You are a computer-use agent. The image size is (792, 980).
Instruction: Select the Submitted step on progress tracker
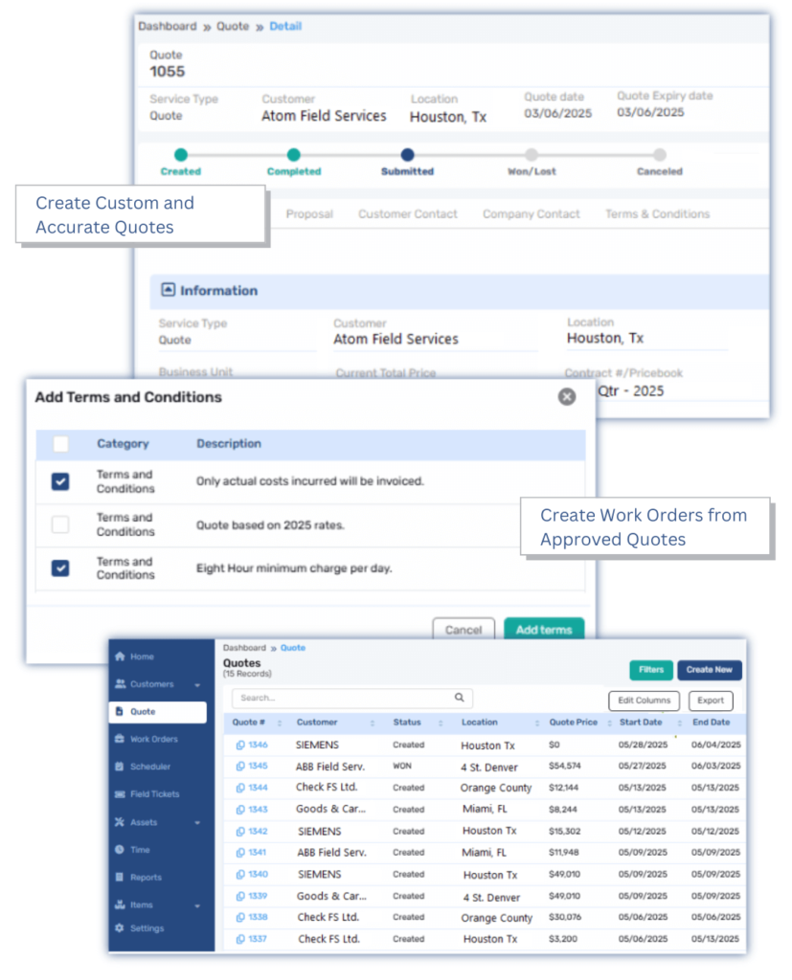coord(408,155)
